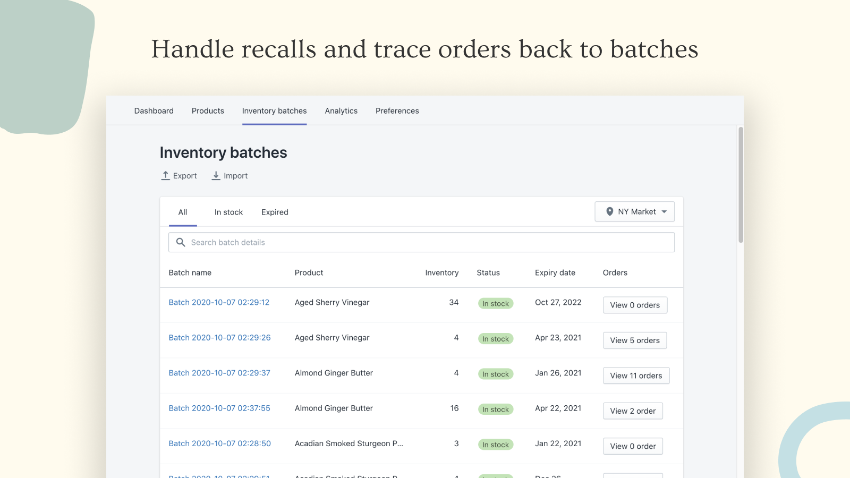Click the Import download icon
This screenshot has height=478, width=850.
click(x=216, y=175)
